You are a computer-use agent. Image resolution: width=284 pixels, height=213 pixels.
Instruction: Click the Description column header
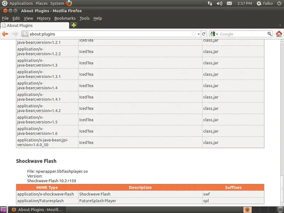coord(140,187)
